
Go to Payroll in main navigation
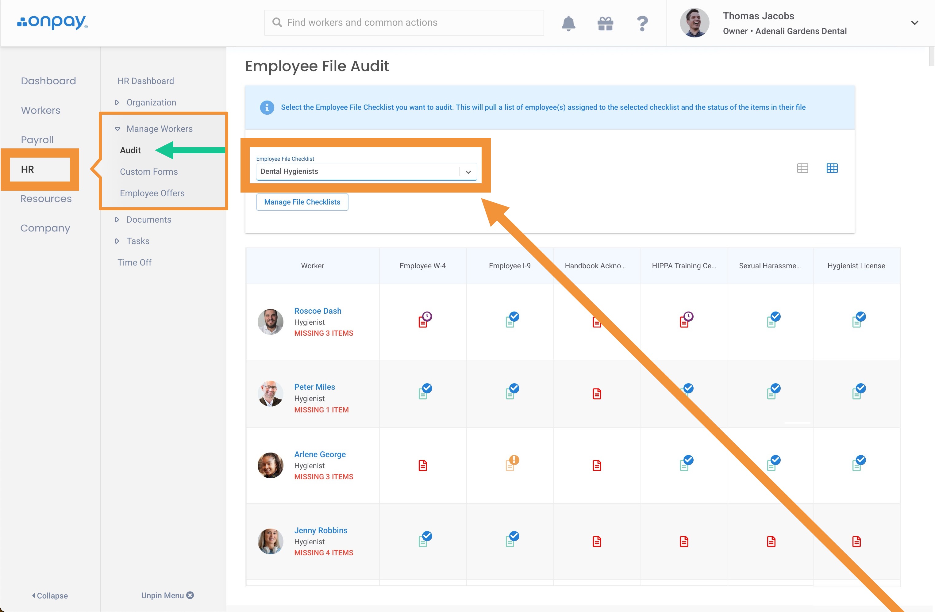coord(37,140)
